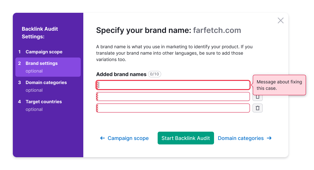The width and height of the screenshot is (314, 170).
Task: Delete the third brand name row
Action: coord(258,108)
